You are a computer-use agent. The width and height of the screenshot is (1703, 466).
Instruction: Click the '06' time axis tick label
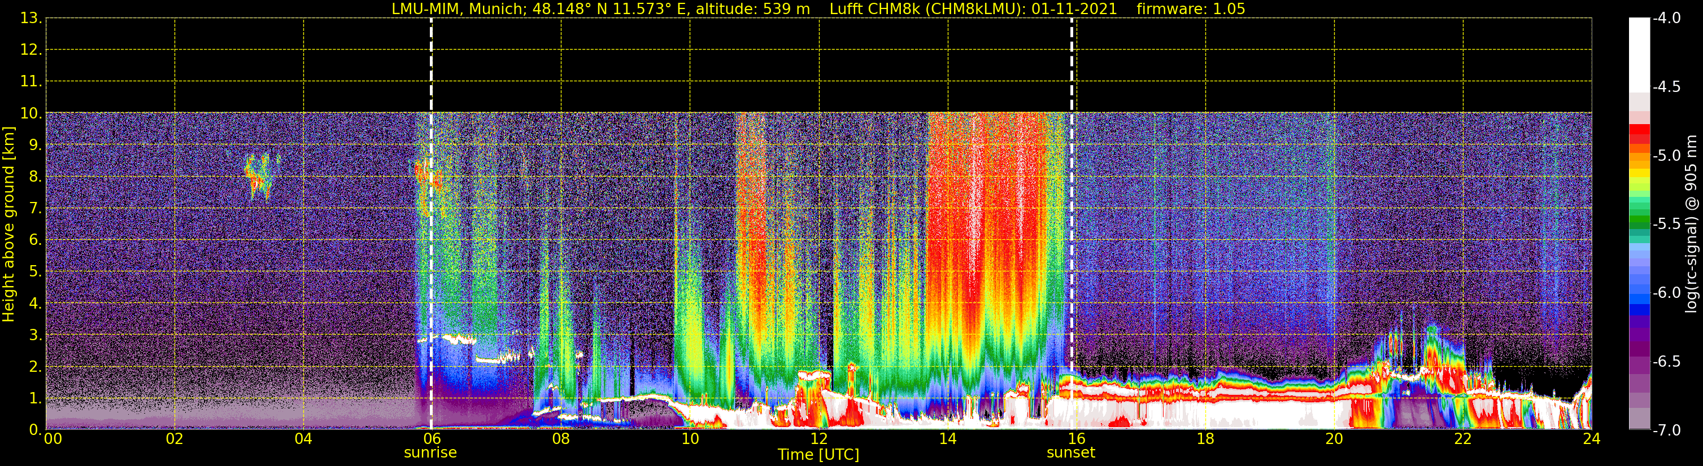432,439
